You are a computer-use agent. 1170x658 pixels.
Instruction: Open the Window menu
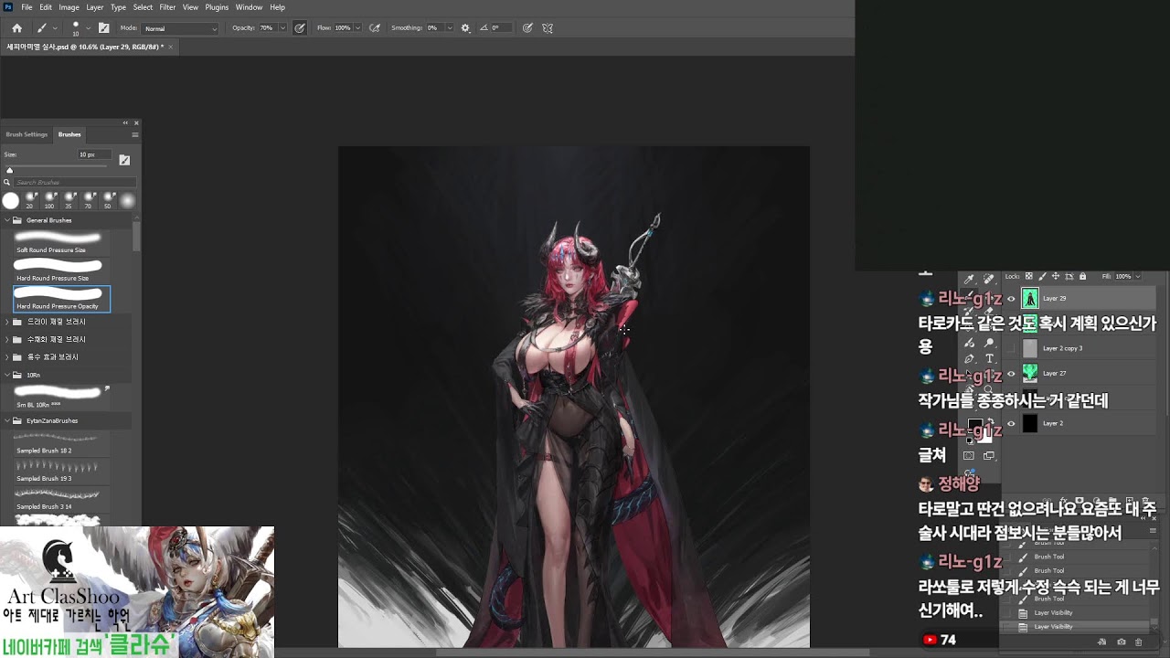pyautogui.click(x=249, y=7)
